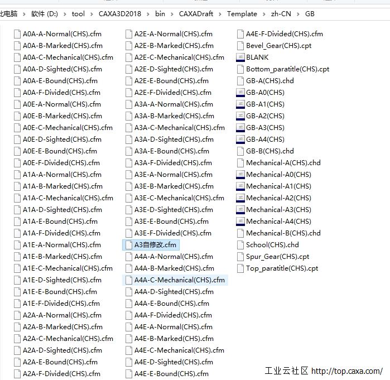Select file A1A-A-Normal(CHS).cfm

pyautogui.click(x=57, y=175)
